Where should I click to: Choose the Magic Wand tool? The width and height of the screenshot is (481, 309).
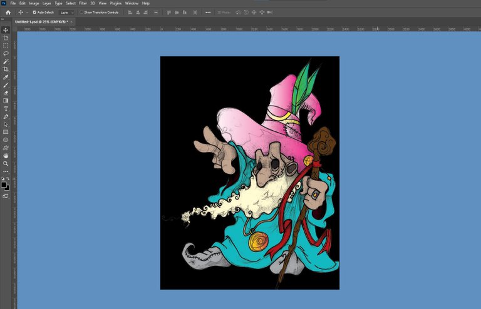point(6,61)
